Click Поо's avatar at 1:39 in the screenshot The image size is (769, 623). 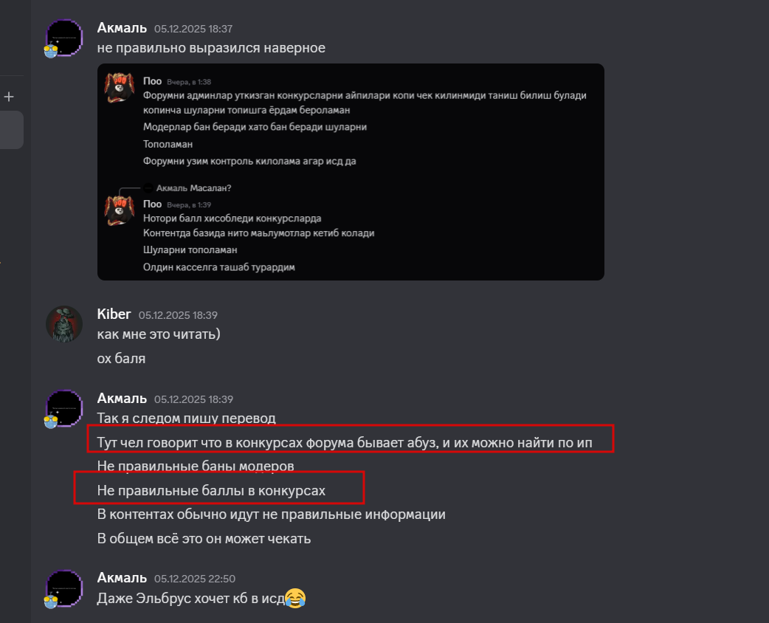point(119,210)
